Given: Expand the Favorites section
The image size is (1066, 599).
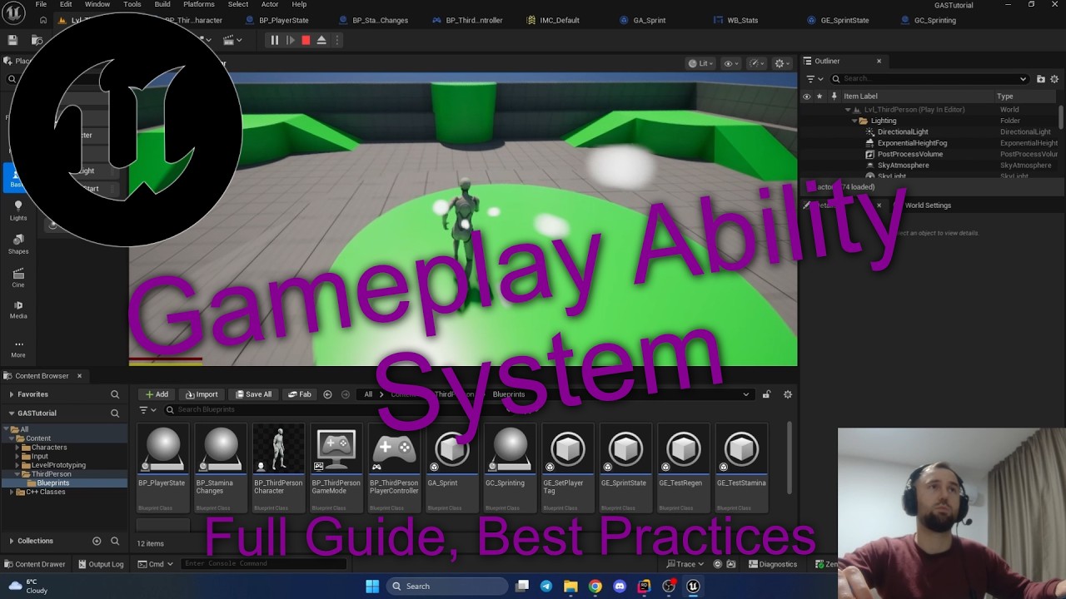Looking at the screenshot, I should click(12, 394).
